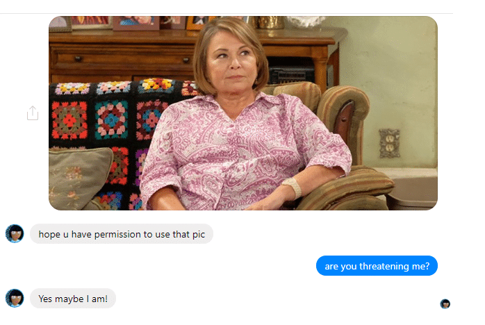Image resolution: width=485 pixels, height=325 pixels.
Task: Click the woman's pink paisley shirt in the GIF
Action: click(235, 151)
